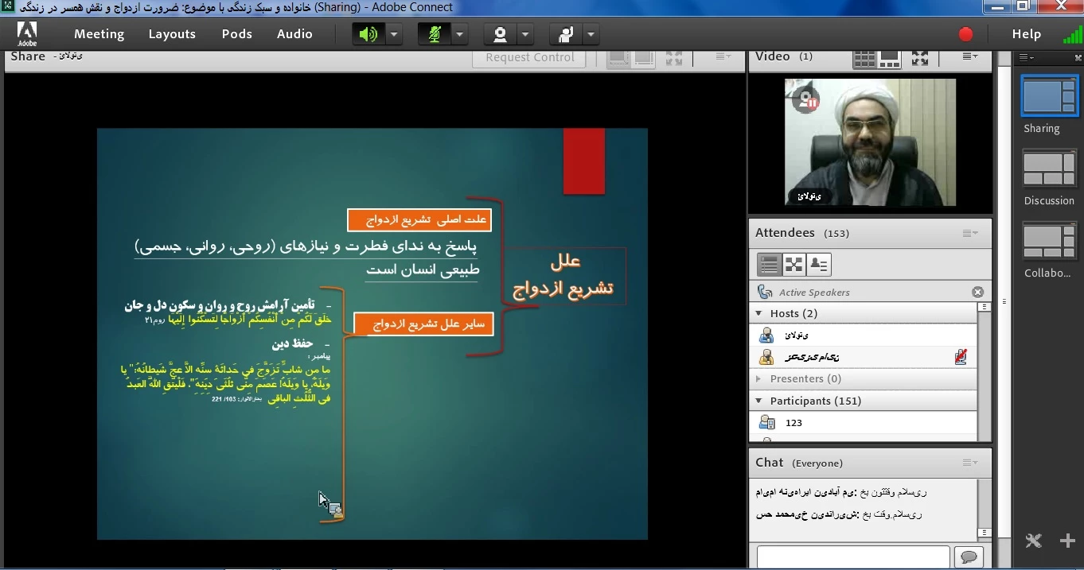Click the red recording indicator
This screenshot has height=570, width=1084.
coord(965,34)
